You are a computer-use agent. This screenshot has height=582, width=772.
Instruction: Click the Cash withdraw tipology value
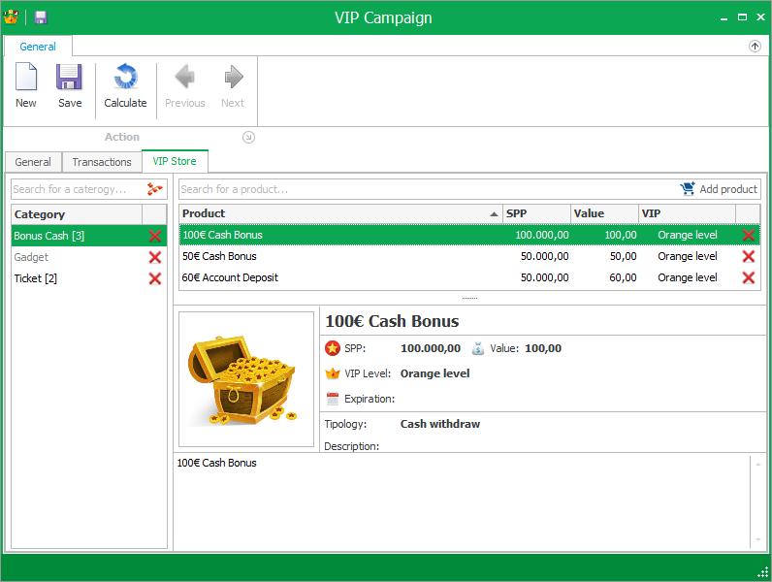pyautogui.click(x=440, y=424)
